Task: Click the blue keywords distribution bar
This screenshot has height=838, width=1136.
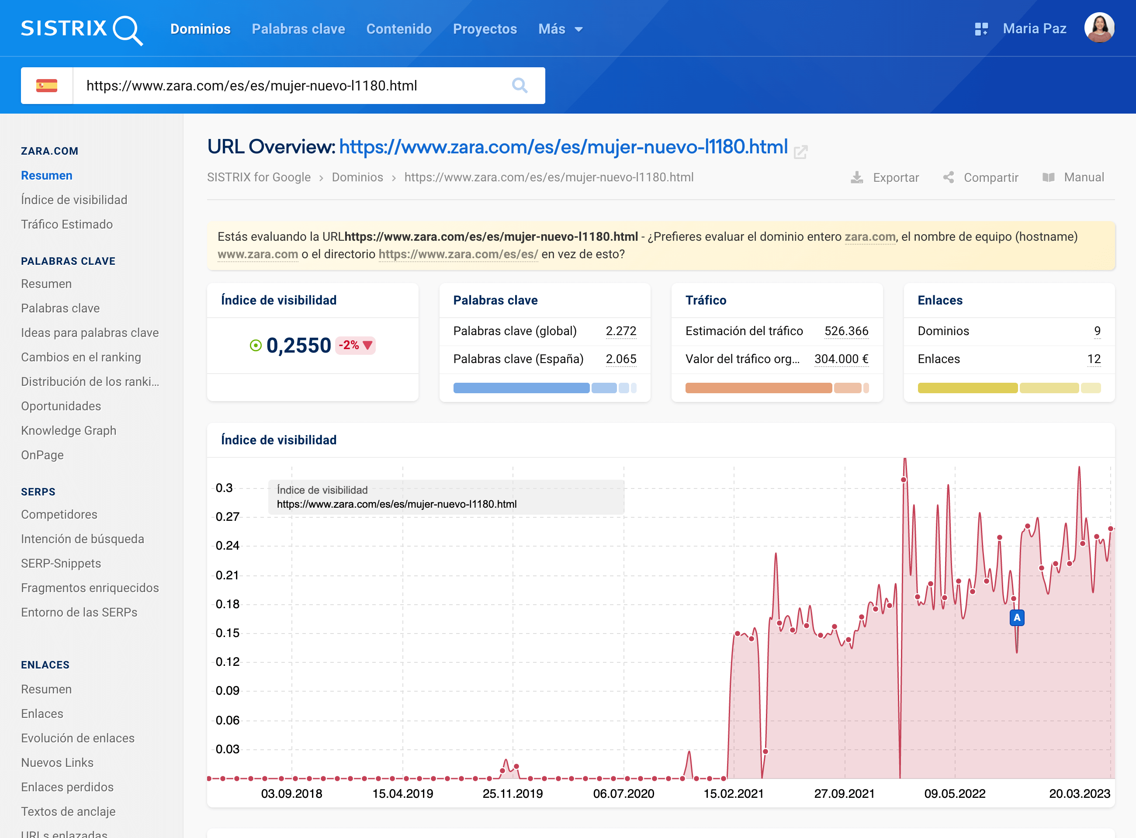Action: [x=545, y=388]
